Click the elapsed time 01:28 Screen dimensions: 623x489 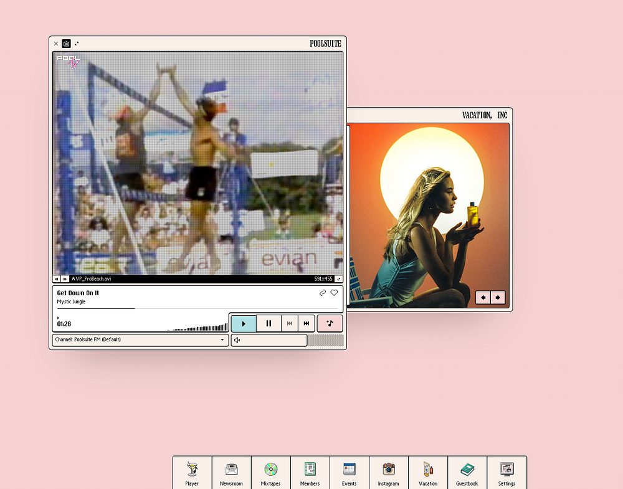[x=64, y=324]
